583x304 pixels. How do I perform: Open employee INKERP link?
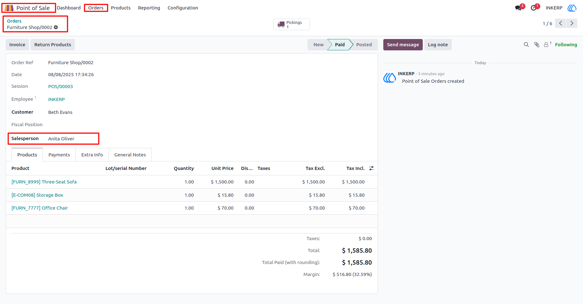(x=56, y=99)
